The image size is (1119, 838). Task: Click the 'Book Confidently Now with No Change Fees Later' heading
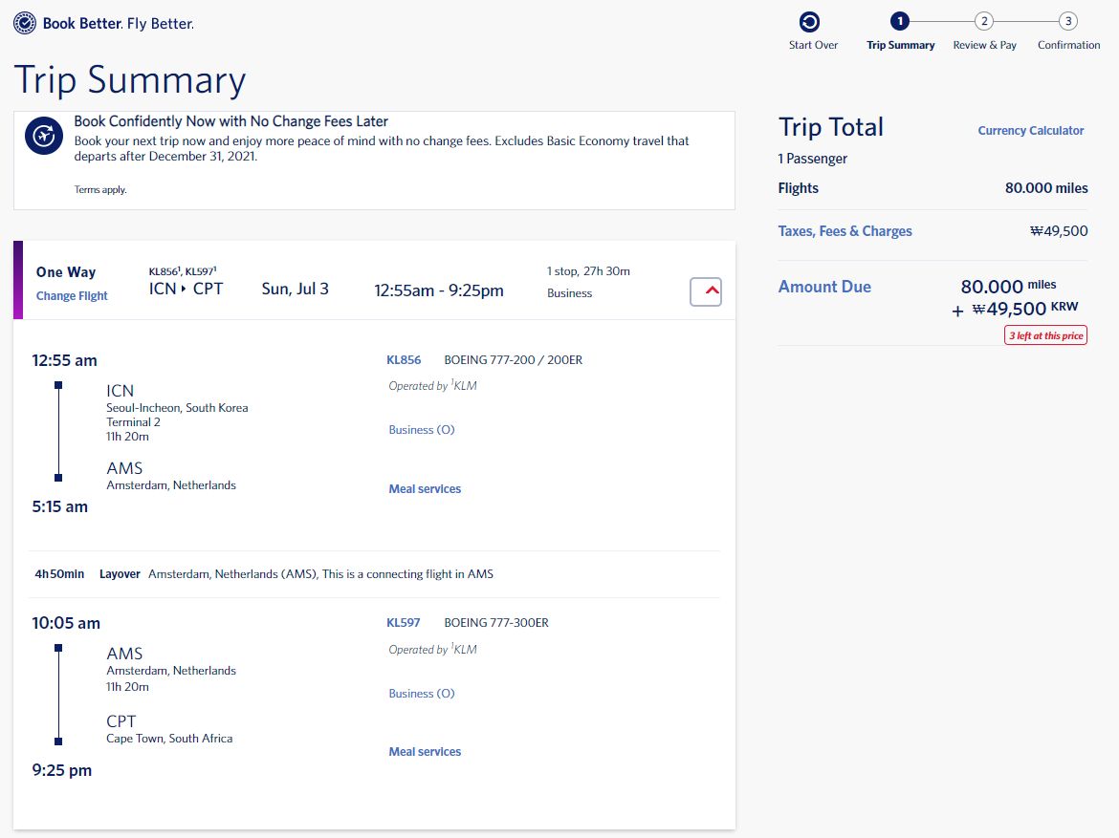(x=231, y=121)
